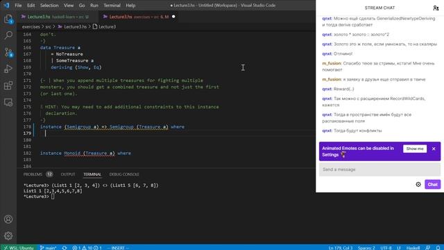The image size is (444, 250).
Task: Focus the Send a message input
Action: coord(379,169)
